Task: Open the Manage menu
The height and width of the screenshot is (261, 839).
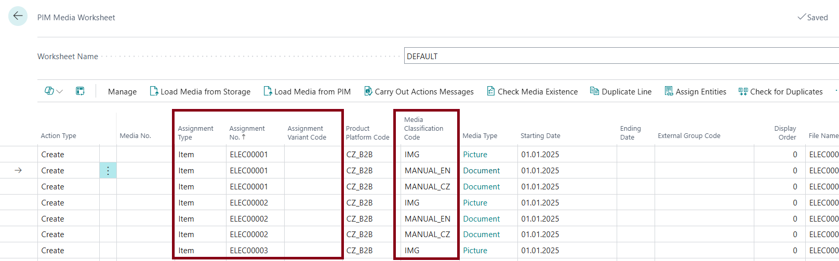Action: click(122, 92)
